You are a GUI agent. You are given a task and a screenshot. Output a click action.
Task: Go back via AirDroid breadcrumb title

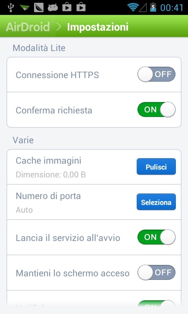point(28,27)
